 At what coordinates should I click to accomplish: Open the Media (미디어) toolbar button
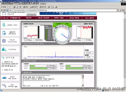click(x=43, y=7)
